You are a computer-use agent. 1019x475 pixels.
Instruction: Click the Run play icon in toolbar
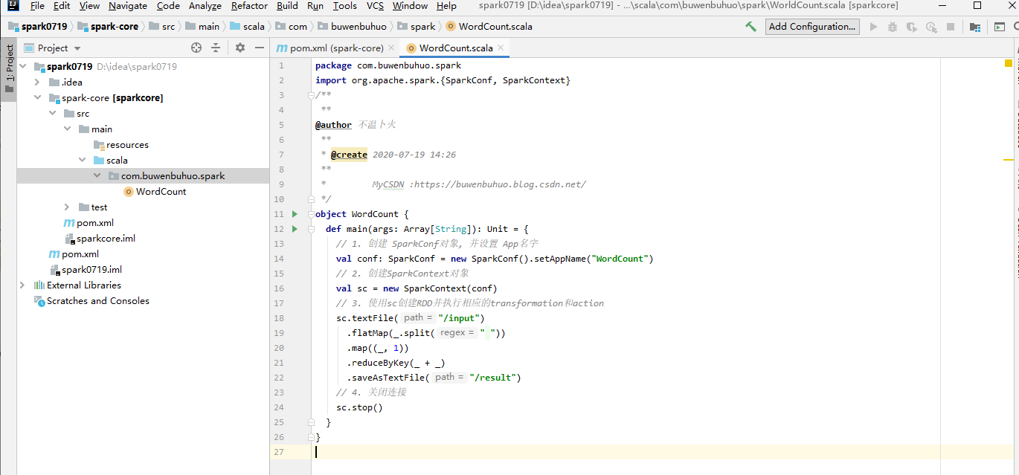pyautogui.click(x=873, y=27)
